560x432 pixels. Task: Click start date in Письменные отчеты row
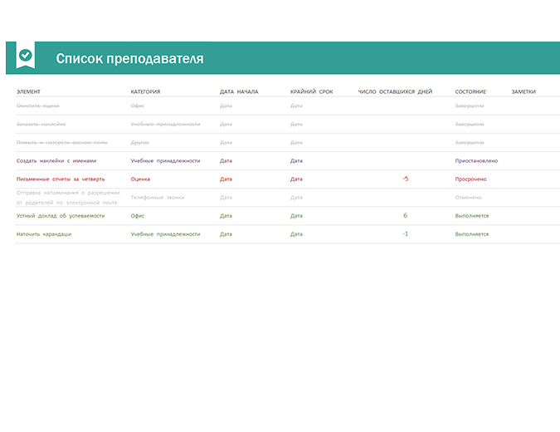(x=226, y=179)
